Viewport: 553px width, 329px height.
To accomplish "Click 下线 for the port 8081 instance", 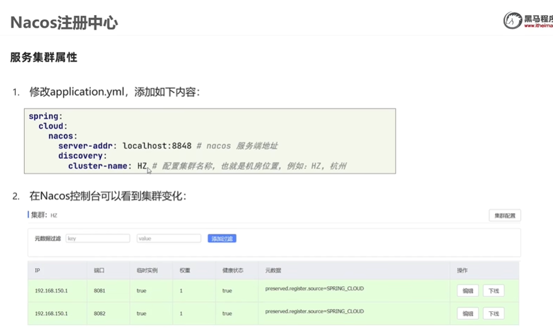I will pyautogui.click(x=494, y=291).
